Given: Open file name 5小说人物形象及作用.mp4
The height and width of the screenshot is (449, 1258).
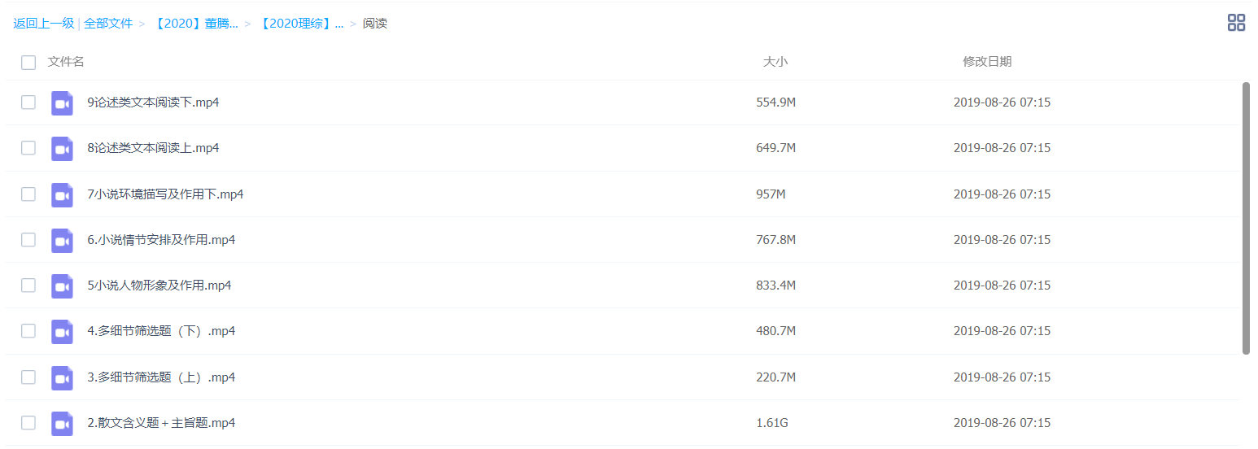Looking at the screenshot, I should click(159, 286).
